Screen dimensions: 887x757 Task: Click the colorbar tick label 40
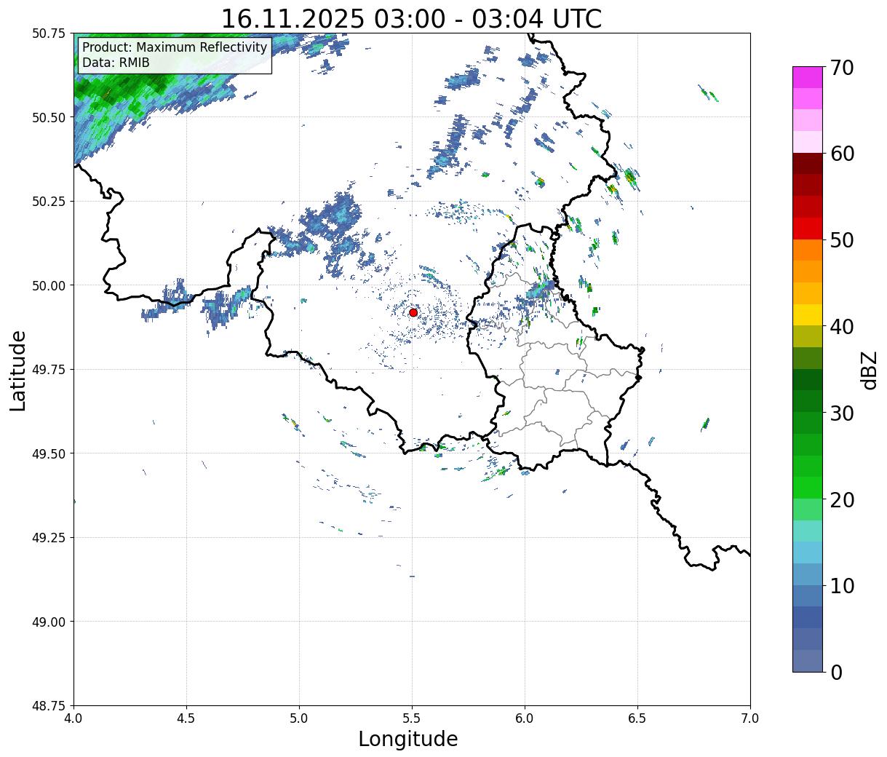tap(841, 327)
